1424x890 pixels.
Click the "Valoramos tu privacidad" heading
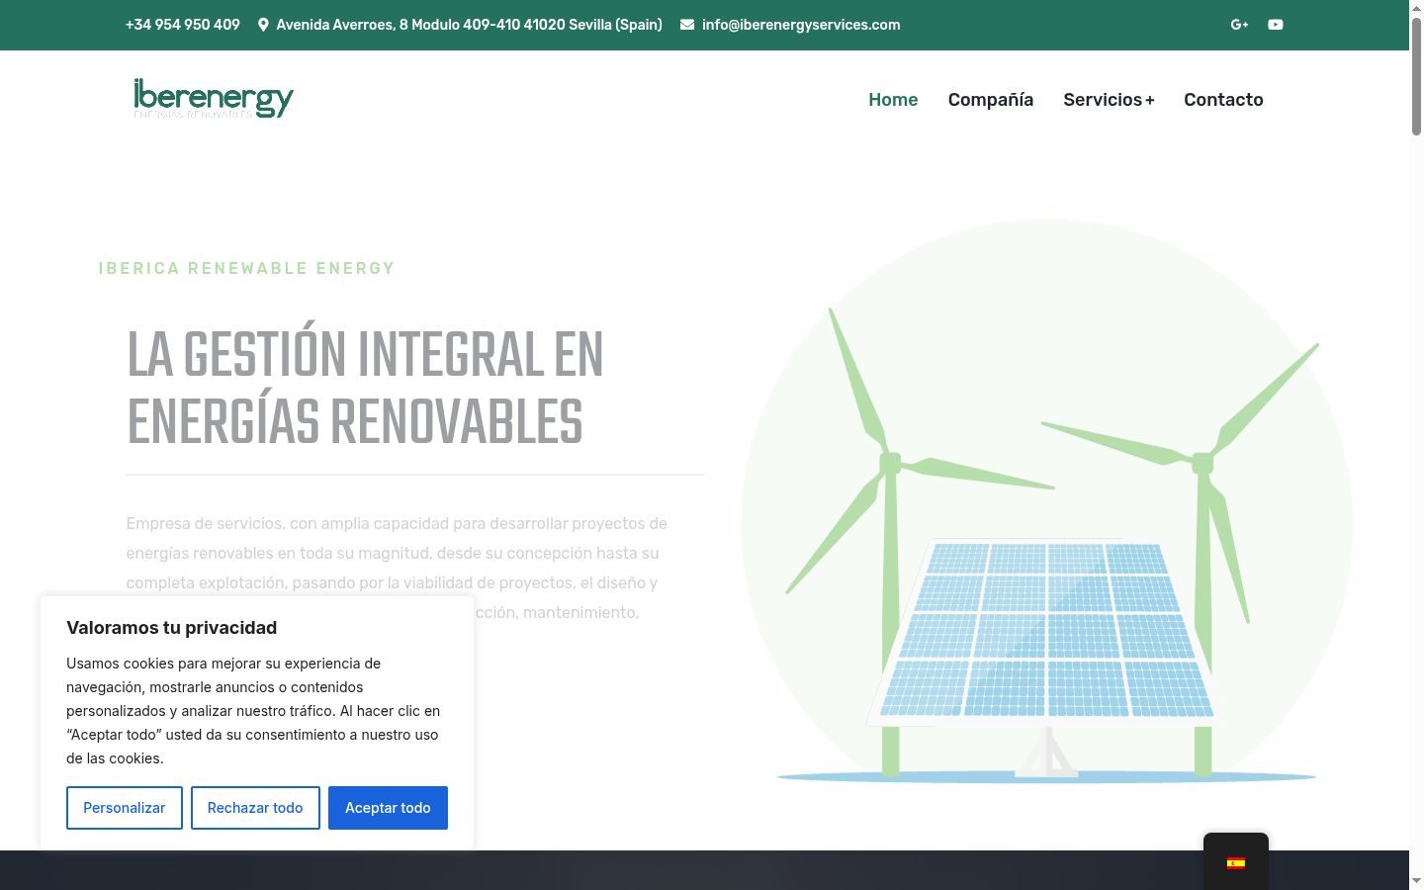coord(172,628)
